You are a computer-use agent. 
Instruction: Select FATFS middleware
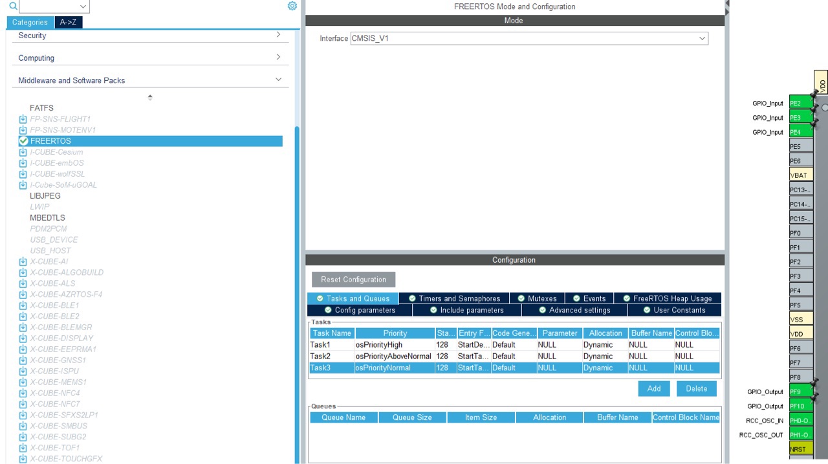[x=41, y=108]
